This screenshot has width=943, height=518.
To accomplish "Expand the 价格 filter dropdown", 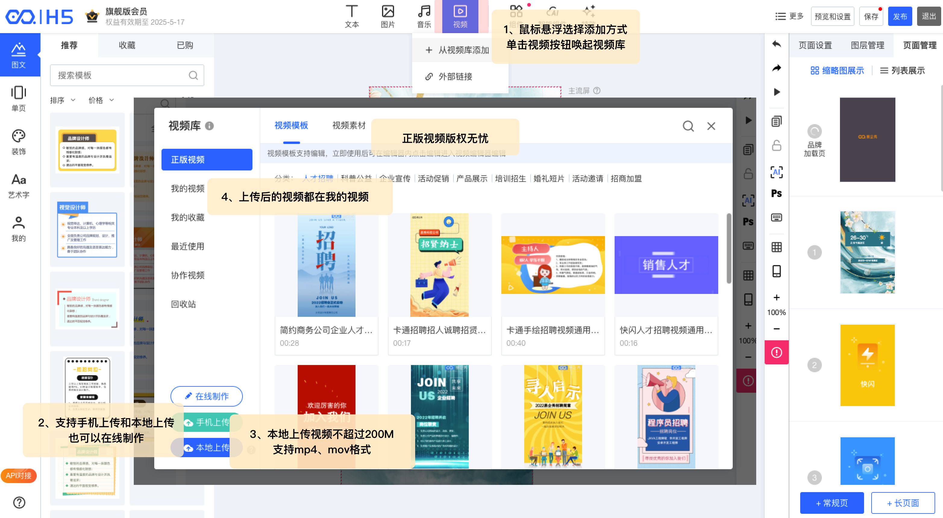I will pos(101,100).
